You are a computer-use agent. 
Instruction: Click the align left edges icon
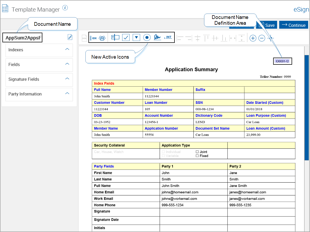click(x=180, y=38)
